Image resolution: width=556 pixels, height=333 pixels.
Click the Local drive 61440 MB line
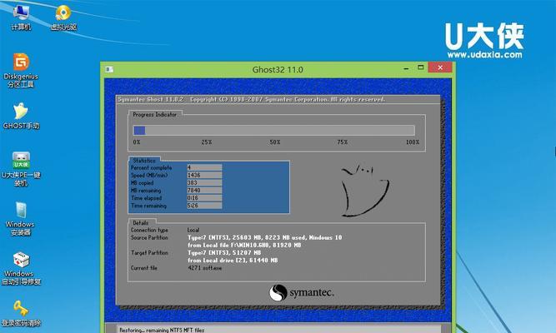[233, 261]
